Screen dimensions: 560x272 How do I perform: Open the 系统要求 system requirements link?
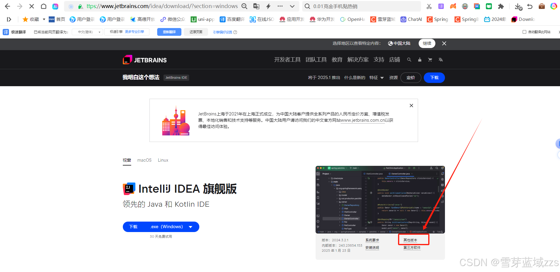tap(372, 240)
